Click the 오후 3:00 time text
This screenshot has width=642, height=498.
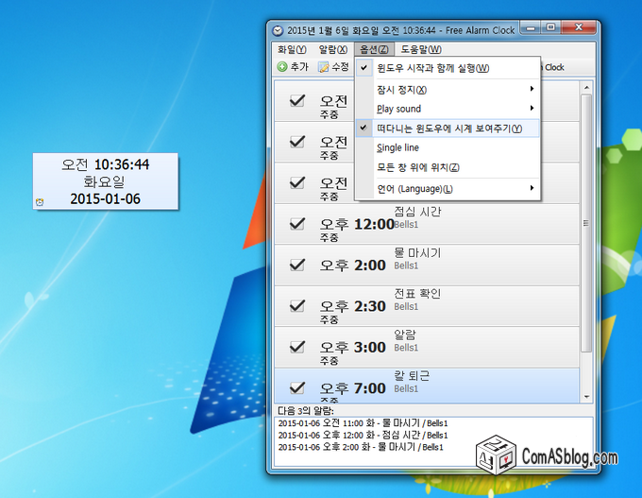tap(352, 347)
